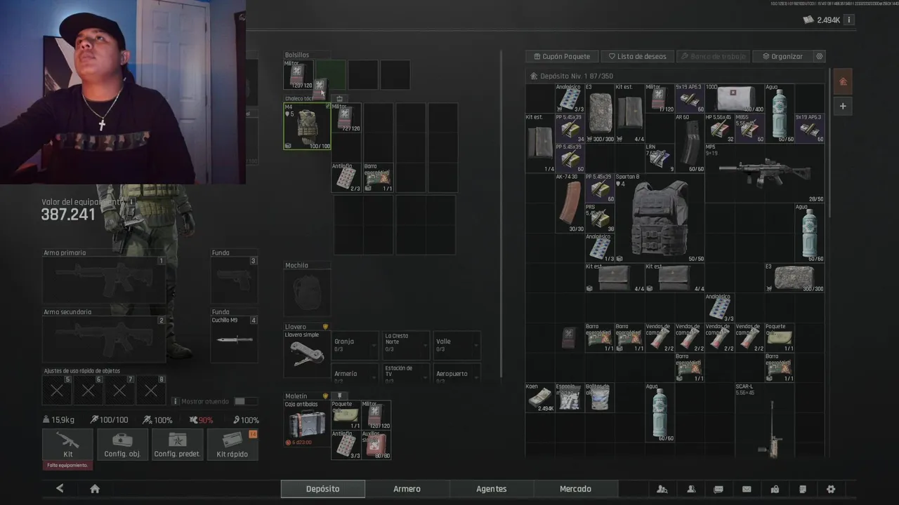Select the 1000 white medkit item
The width and height of the screenshot is (899, 505).
pyautogui.click(x=735, y=98)
